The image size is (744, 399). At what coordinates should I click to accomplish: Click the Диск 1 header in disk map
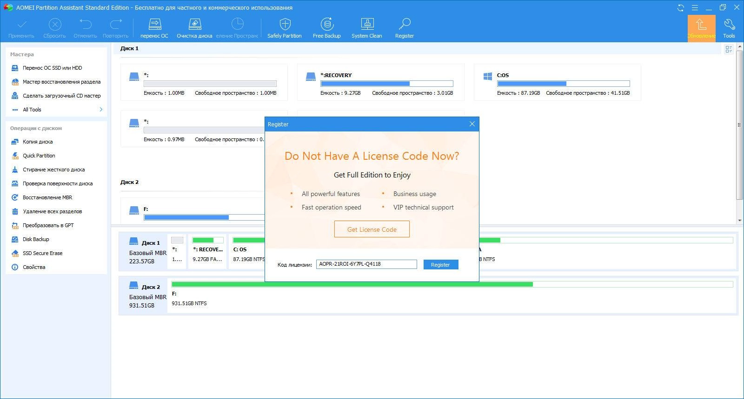pyautogui.click(x=143, y=252)
